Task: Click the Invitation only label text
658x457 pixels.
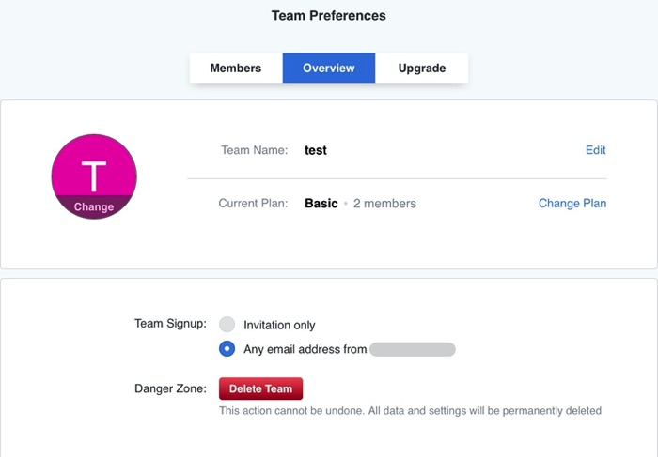Action: coord(279,326)
